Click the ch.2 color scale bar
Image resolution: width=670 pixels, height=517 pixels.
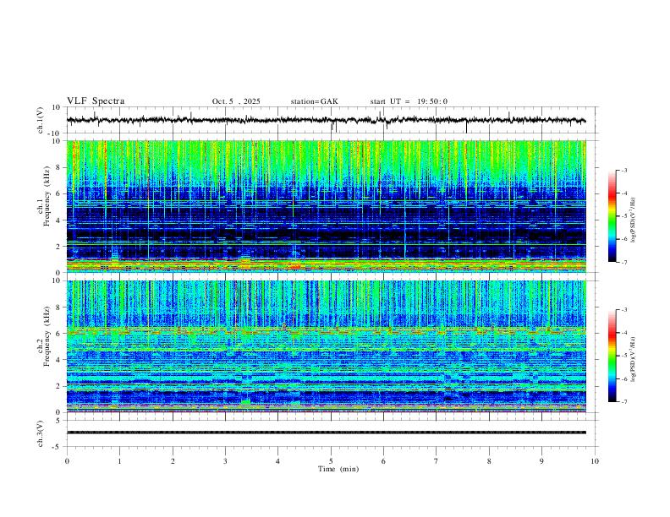coord(612,356)
